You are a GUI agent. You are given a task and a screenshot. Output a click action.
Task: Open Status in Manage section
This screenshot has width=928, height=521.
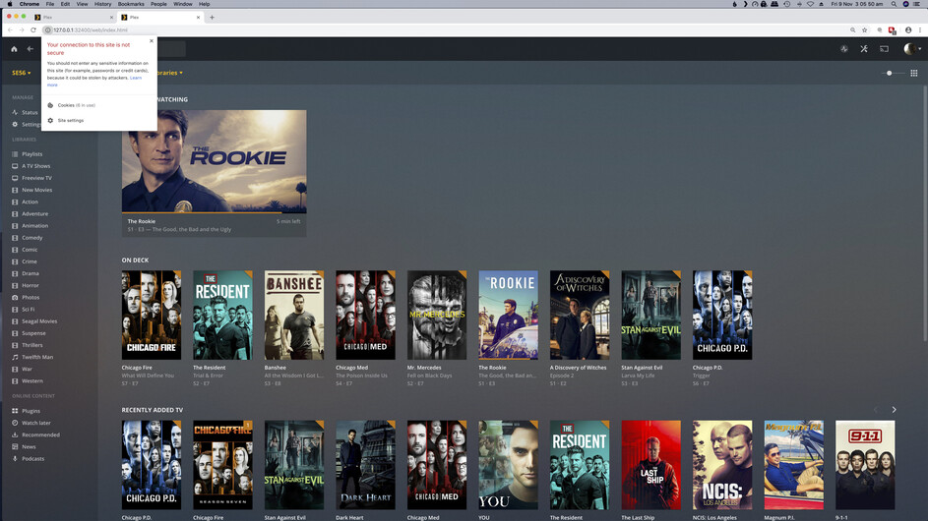30,112
